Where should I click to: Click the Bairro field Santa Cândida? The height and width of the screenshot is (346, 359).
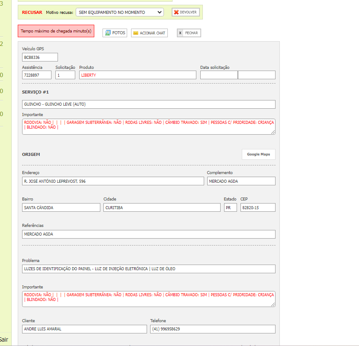tap(61, 207)
